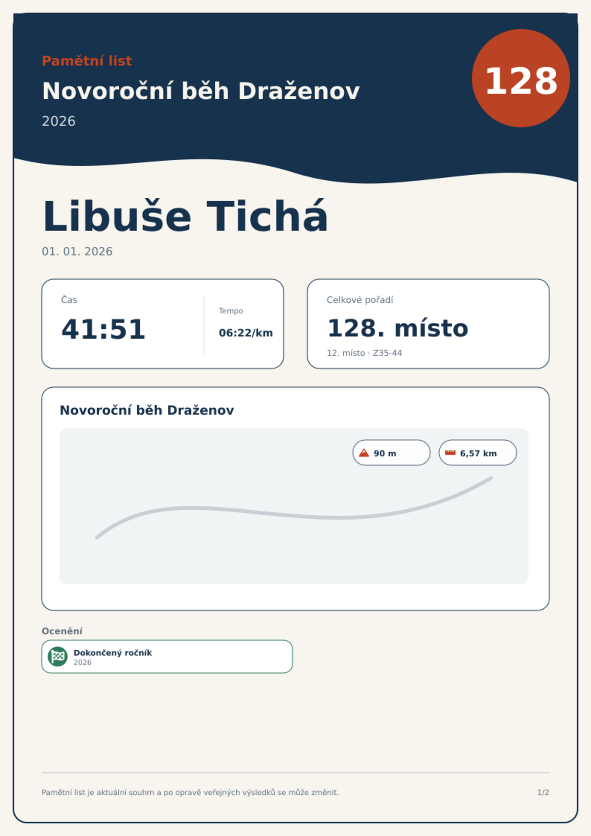Click the 128. místo overall ranking
Screen dimensions: 591x836
click(397, 328)
